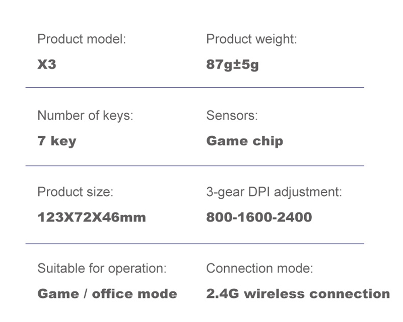This screenshot has width=403, height=322.
Task: Select the Game chip text
Action: tap(245, 141)
